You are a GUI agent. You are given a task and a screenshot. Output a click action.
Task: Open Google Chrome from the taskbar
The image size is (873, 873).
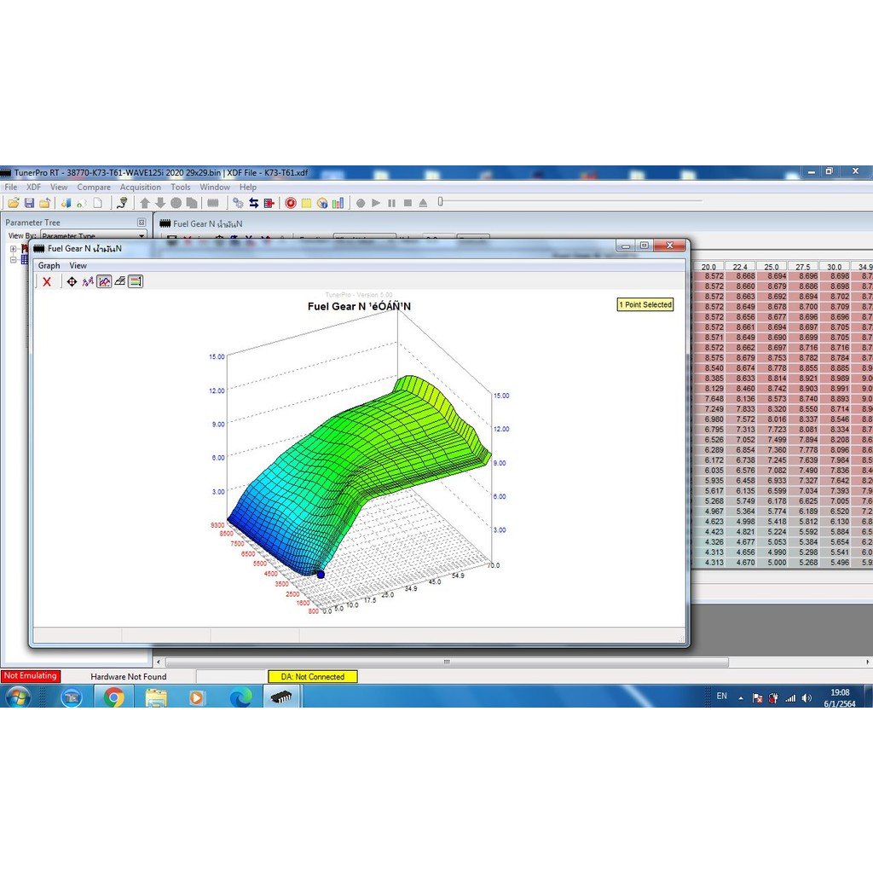pos(113,697)
